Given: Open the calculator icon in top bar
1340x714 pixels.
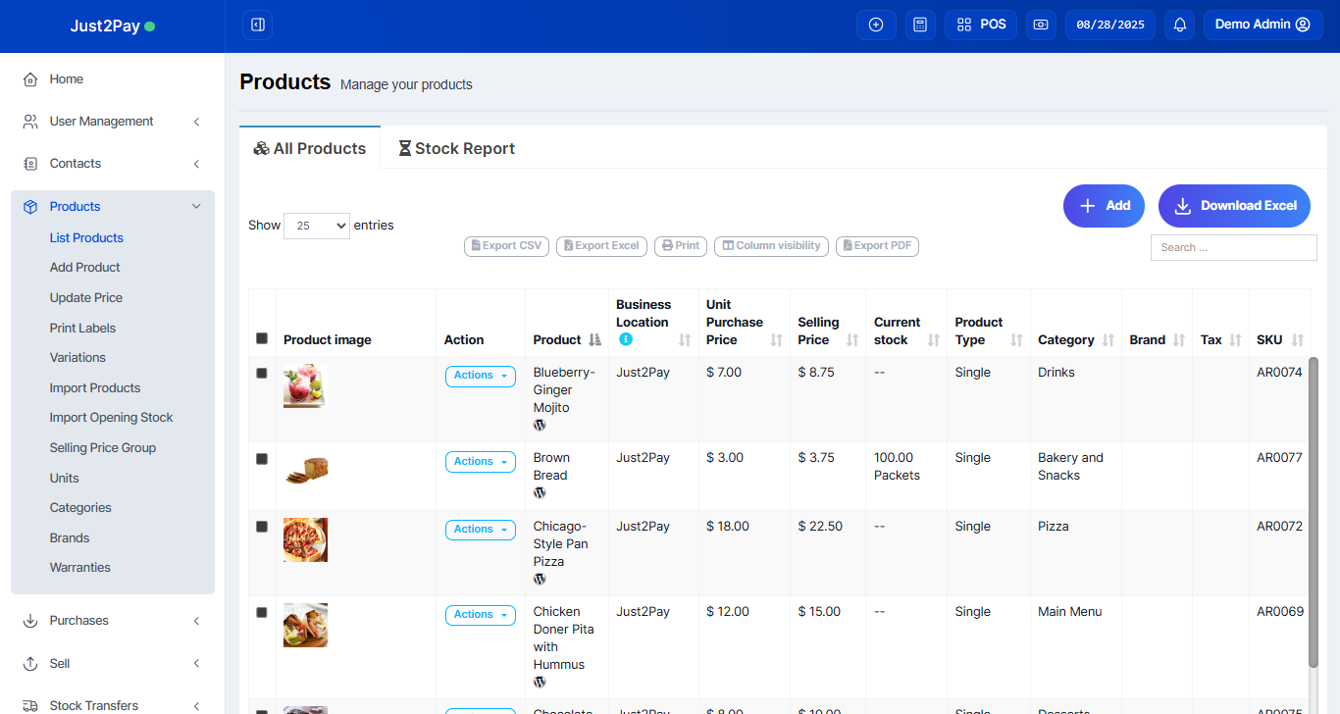Looking at the screenshot, I should coord(919,25).
